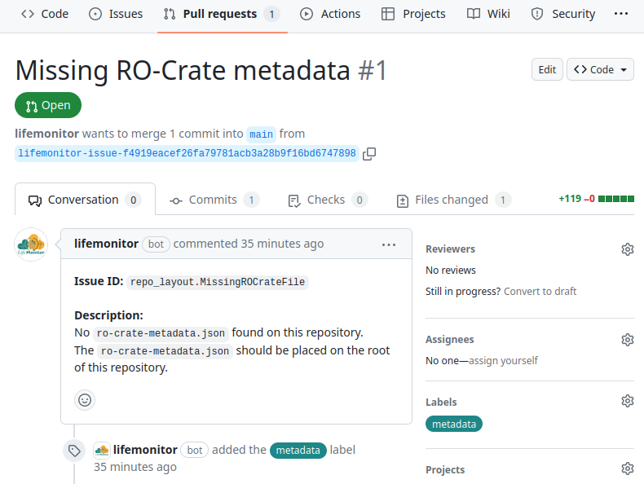644x484 pixels.
Task: Show more repository tabs via ellipsis
Action: click(620, 14)
